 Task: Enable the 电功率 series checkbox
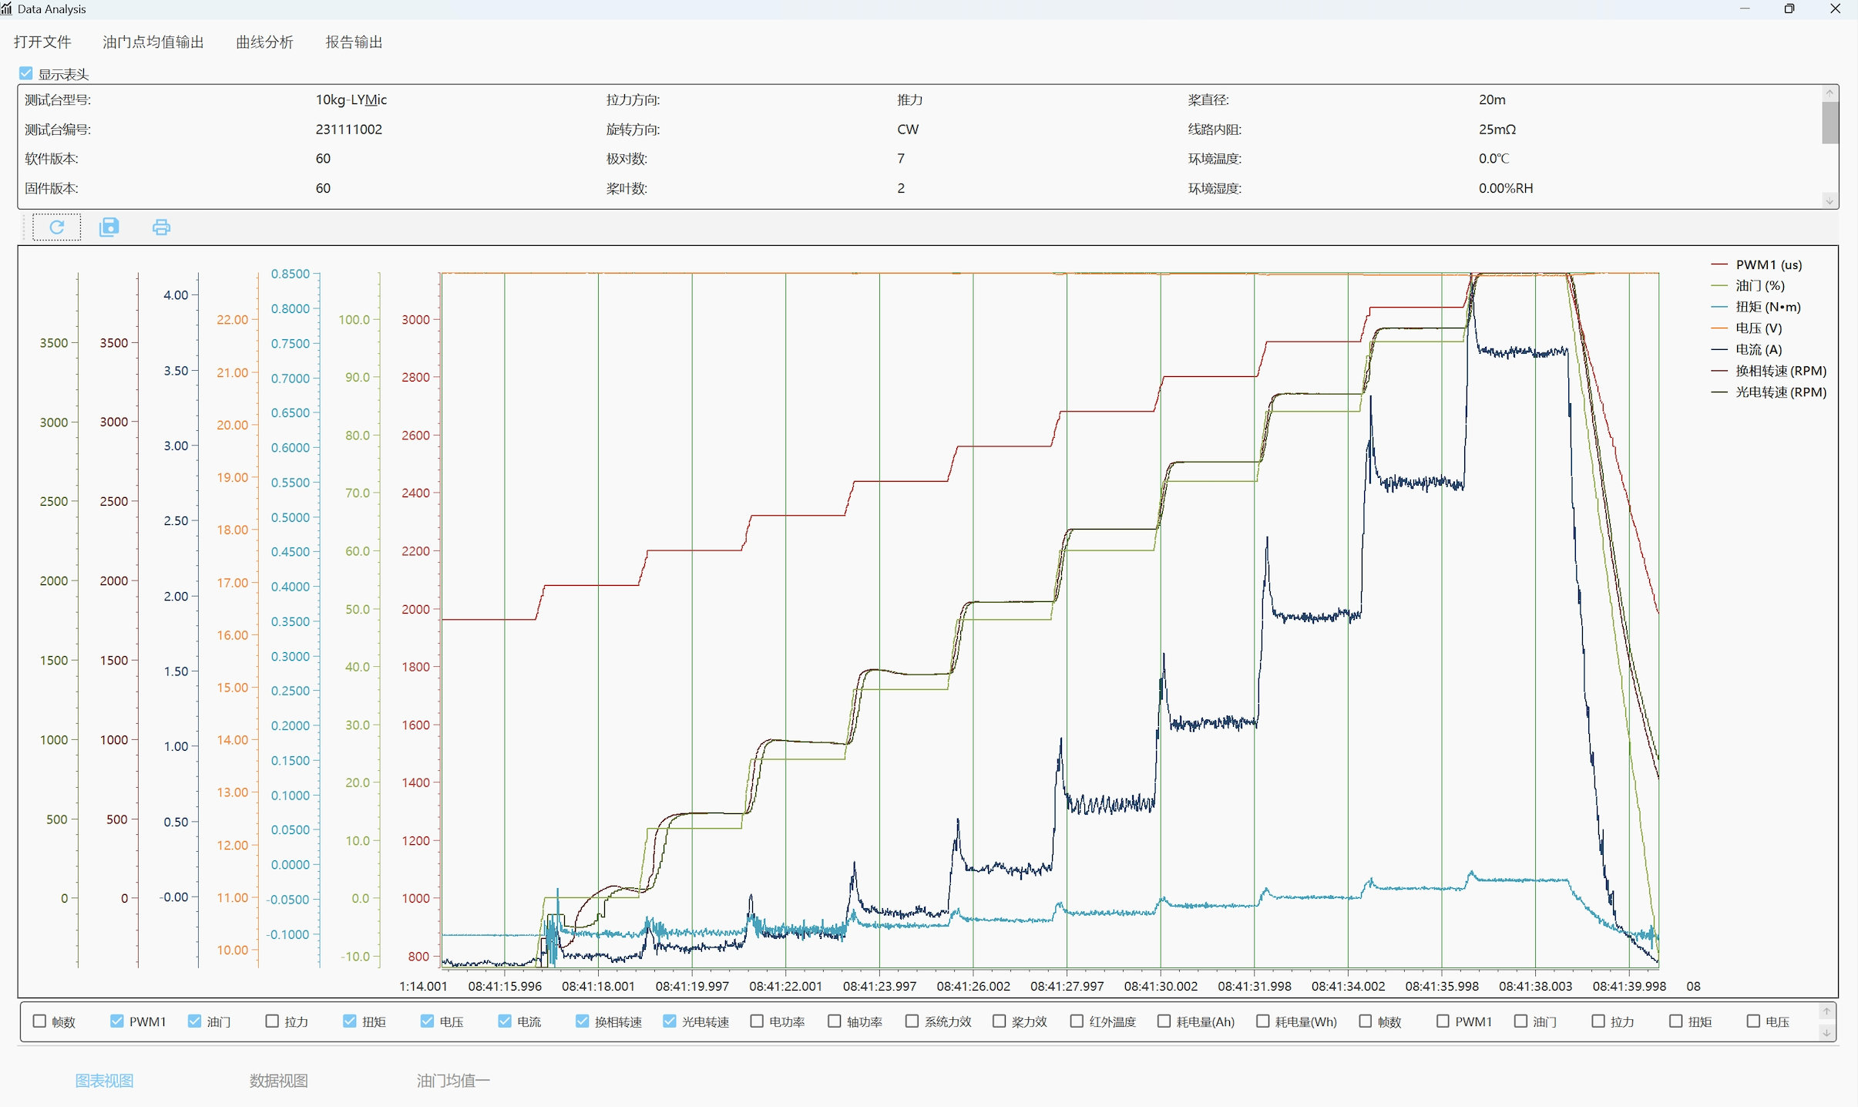tap(757, 1021)
